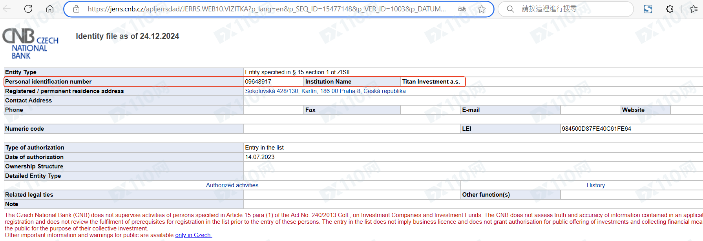Image resolution: width=703 pixels, height=241 pixels.
Task: Open the History link
Action: pos(596,185)
